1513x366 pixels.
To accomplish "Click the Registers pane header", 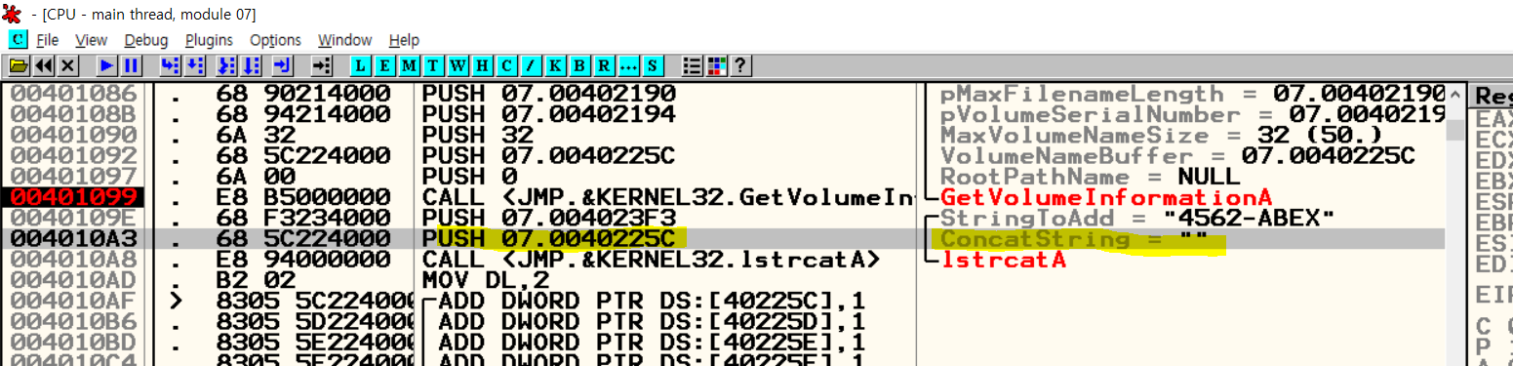I will (x=1493, y=96).
